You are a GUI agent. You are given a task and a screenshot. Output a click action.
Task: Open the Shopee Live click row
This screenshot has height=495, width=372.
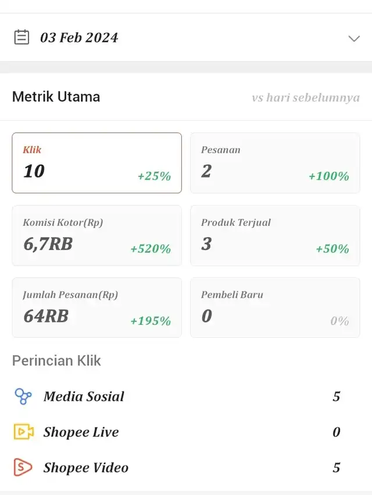pos(186,432)
